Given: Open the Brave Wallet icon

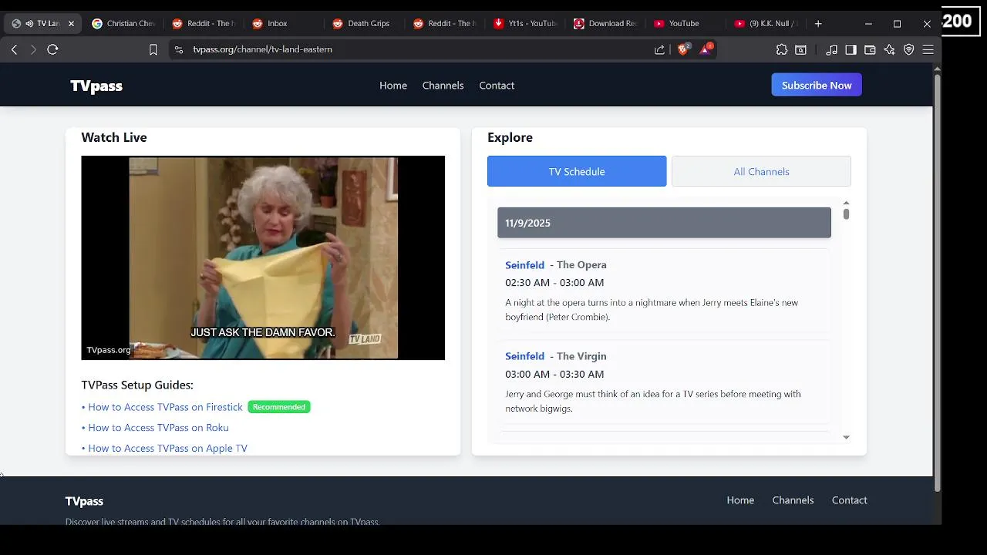Looking at the screenshot, I should click(870, 49).
